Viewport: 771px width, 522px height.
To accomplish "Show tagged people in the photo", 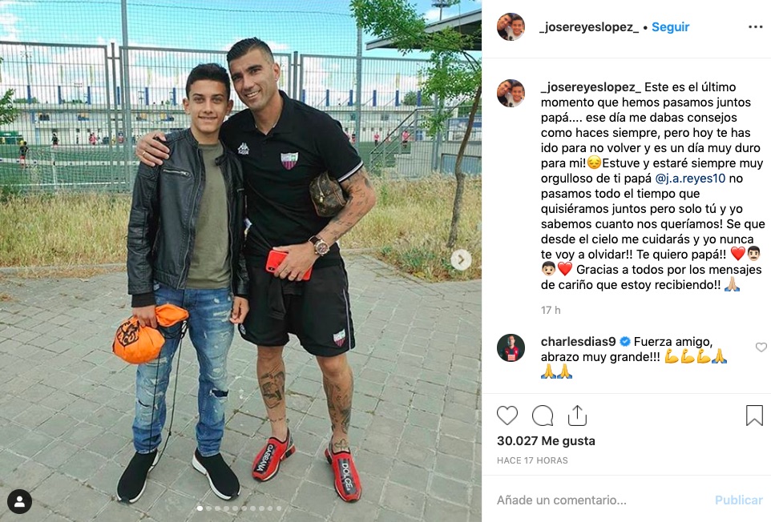I will 20,501.
